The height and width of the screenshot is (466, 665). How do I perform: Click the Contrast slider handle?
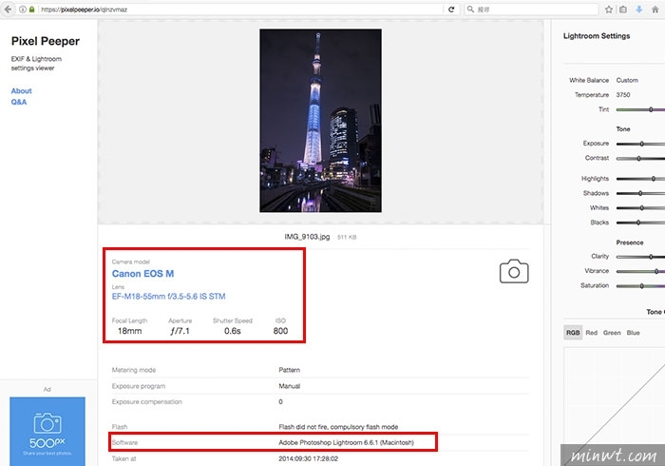[638, 158]
